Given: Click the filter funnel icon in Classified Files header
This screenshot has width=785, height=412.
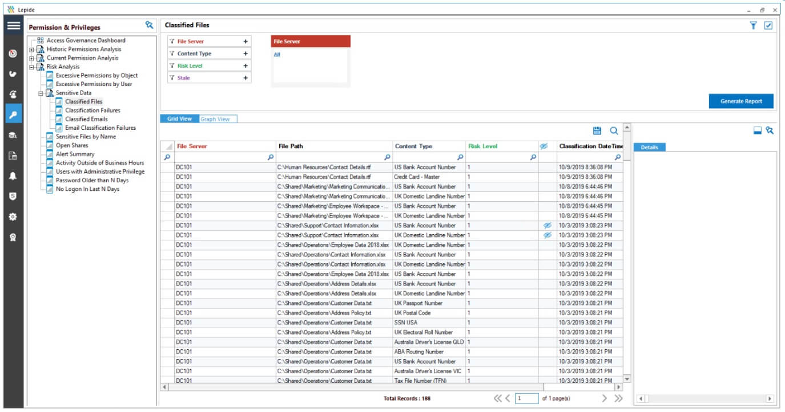Looking at the screenshot, I should coord(754,25).
